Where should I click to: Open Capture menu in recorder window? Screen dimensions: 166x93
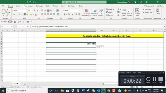pyautogui.click(x=122, y=73)
